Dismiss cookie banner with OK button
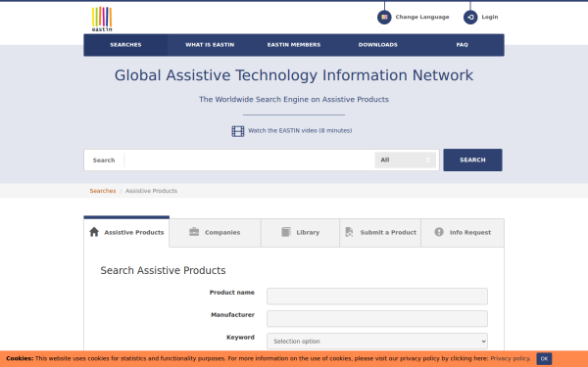Screen dimensions: 588x367 pos(544,359)
